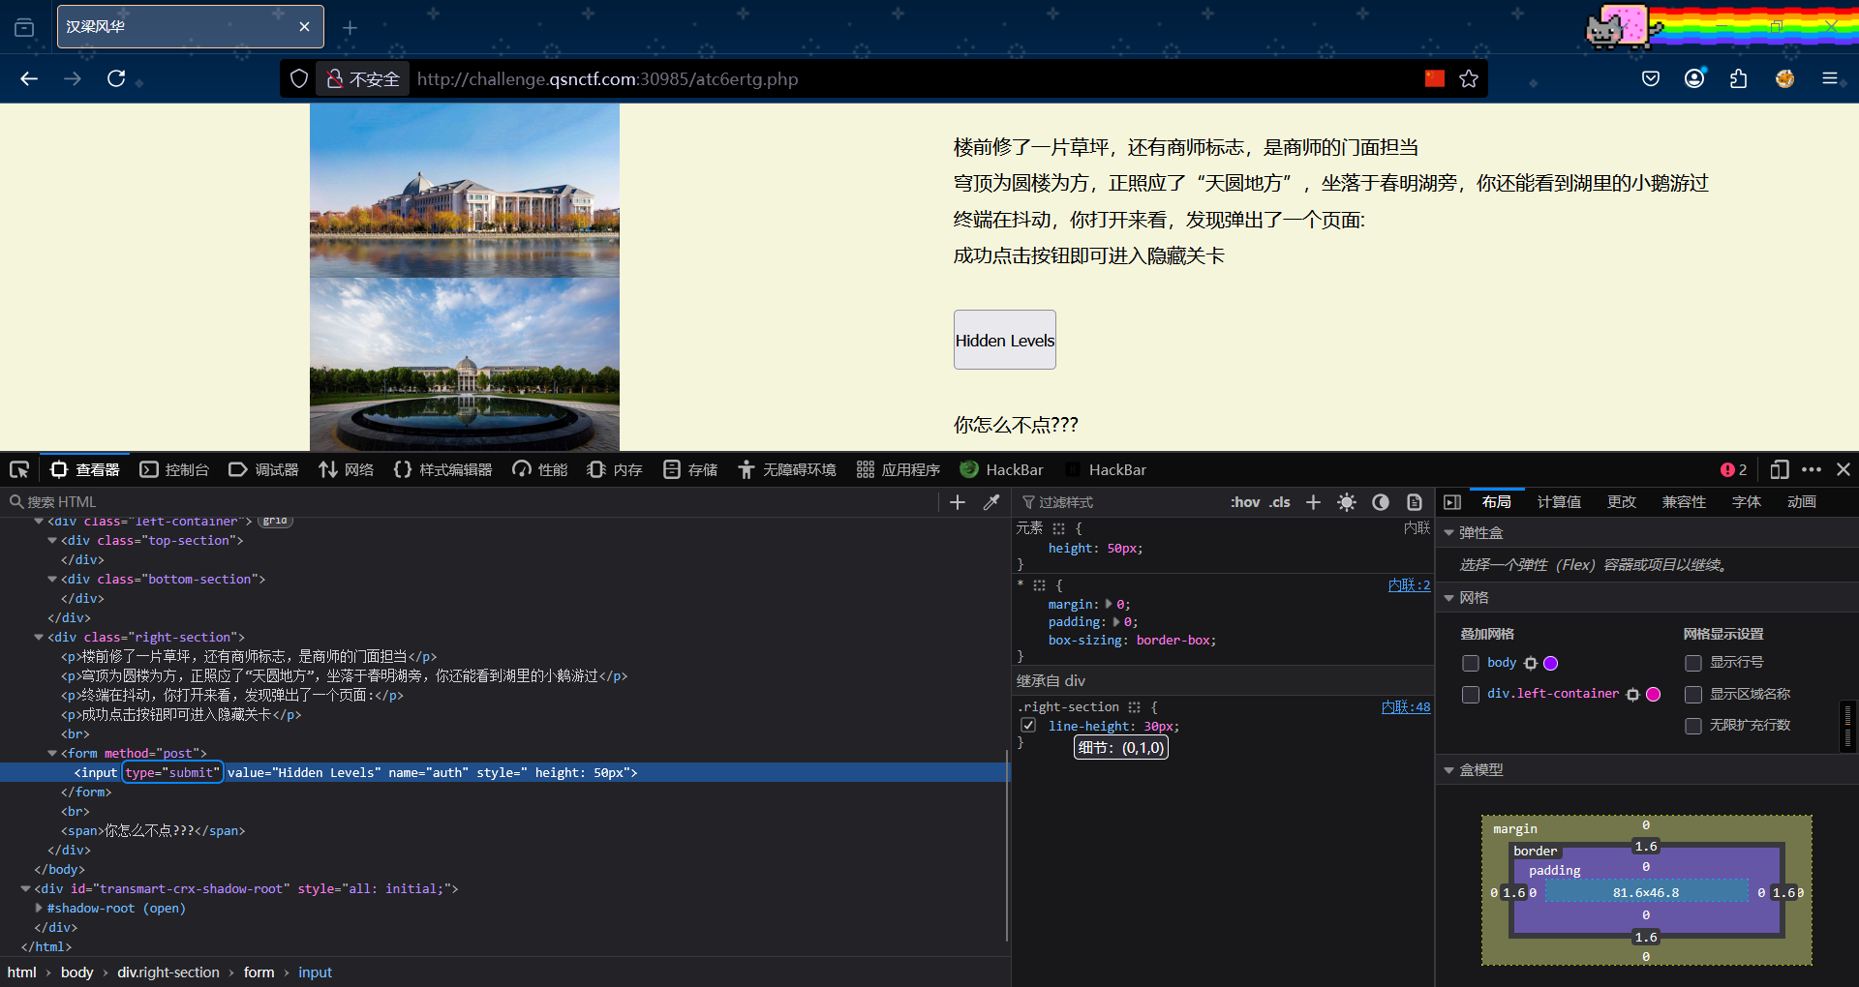Add a new node in HTML tree
This screenshot has width=1859, height=987.
958,502
